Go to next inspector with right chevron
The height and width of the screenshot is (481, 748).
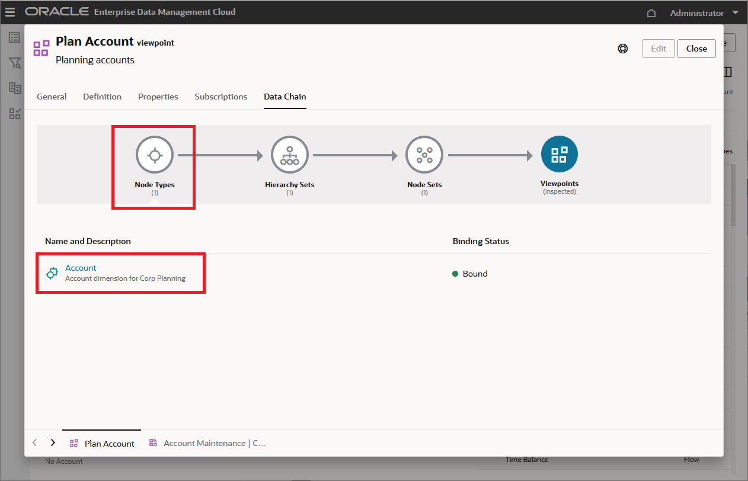coord(53,443)
